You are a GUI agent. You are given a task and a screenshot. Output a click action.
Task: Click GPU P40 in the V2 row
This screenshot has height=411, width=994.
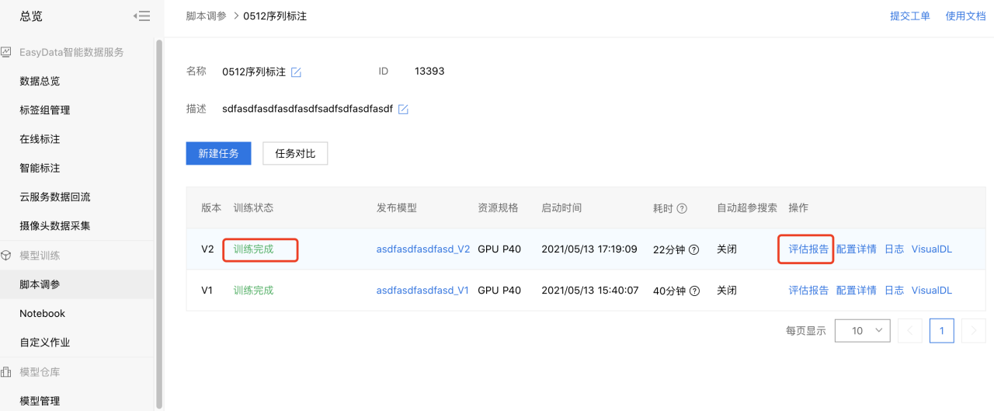(x=499, y=249)
